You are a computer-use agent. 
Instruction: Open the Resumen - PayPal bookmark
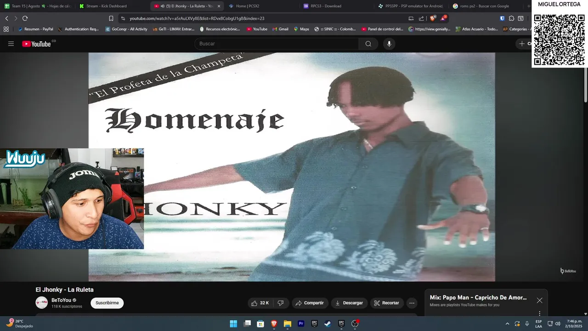click(35, 29)
